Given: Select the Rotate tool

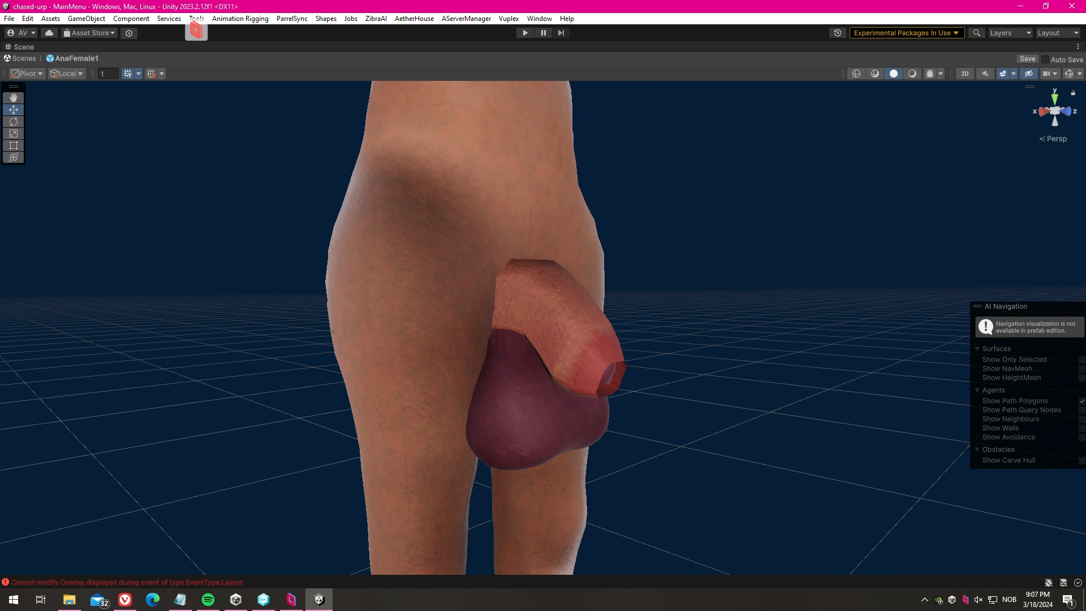Looking at the screenshot, I should [x=14, y=122].
